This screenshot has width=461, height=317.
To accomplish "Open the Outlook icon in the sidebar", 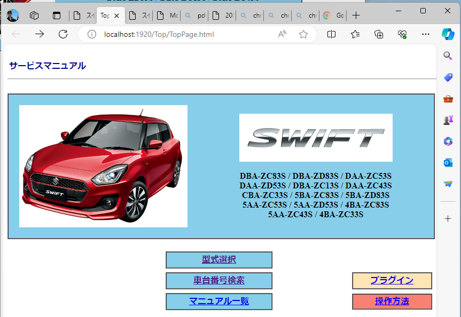I will pyautogui.click(x=448, y=163).
